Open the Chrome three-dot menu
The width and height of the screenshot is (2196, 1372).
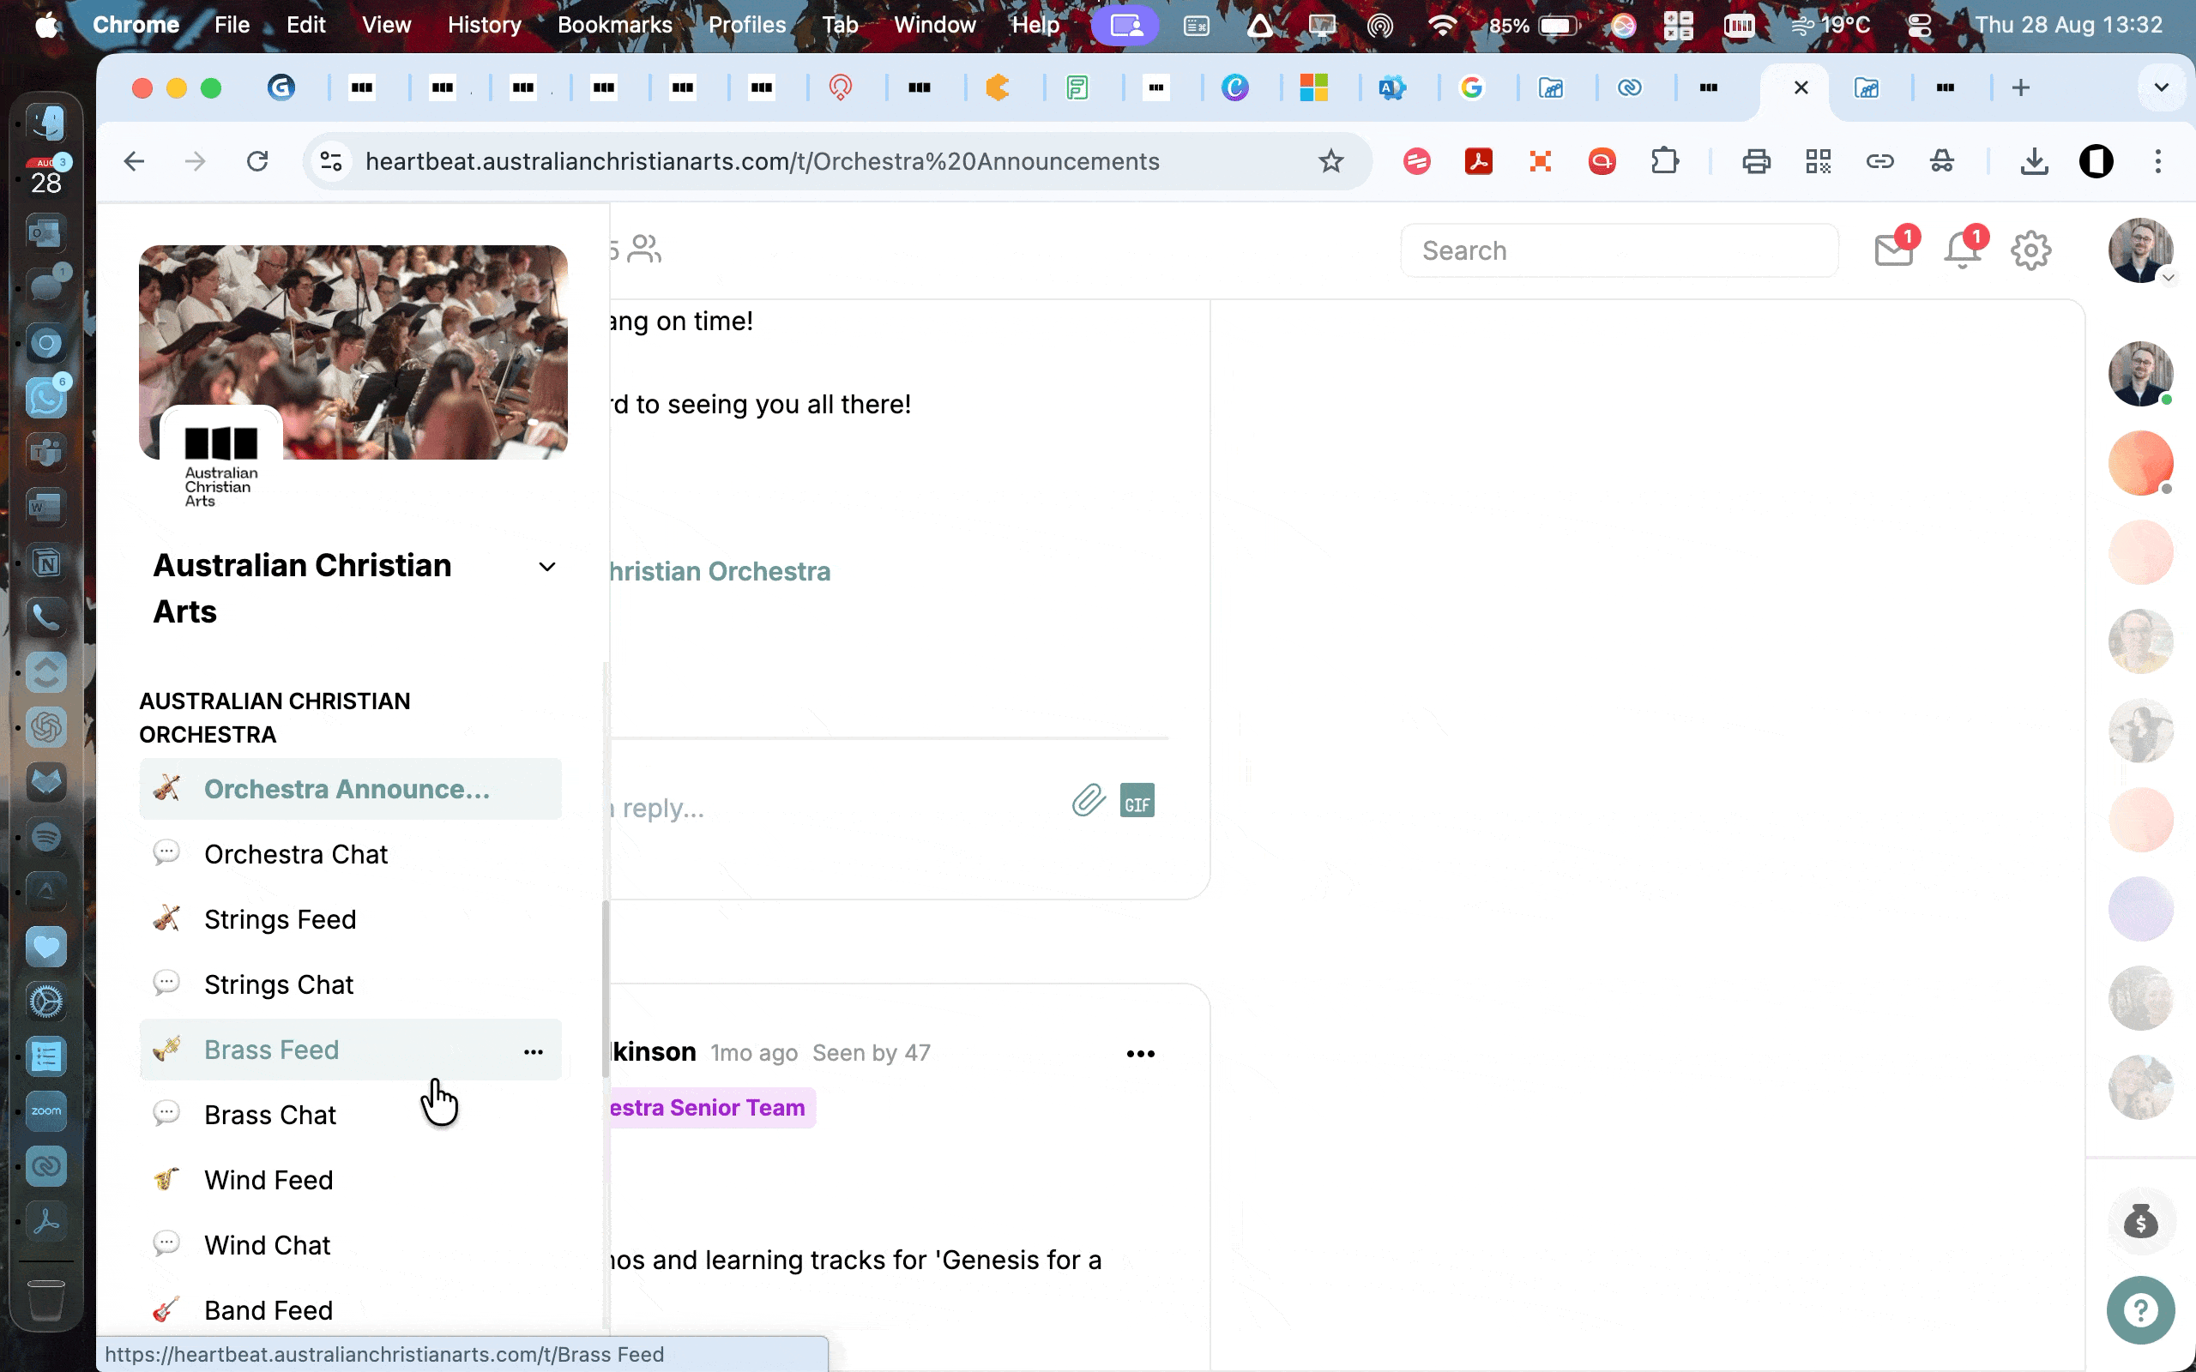pyautogui.click(x=2158, y=161)
